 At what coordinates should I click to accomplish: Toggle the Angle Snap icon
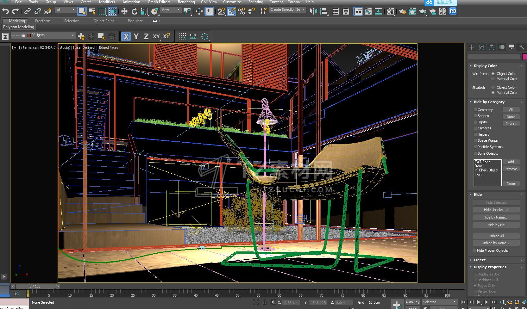click(231, 11)
